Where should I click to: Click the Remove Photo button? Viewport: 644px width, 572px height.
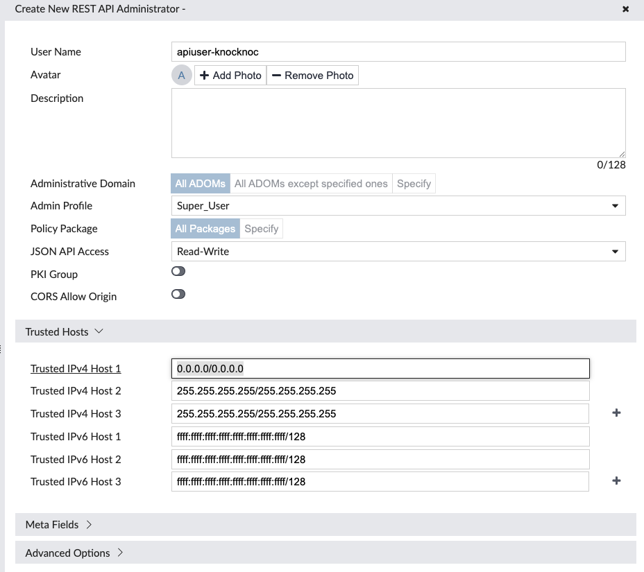[x=312, y=76]
